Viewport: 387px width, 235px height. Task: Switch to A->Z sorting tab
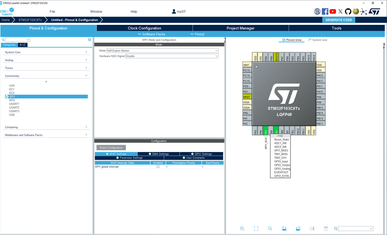click(x=22, y=45)
